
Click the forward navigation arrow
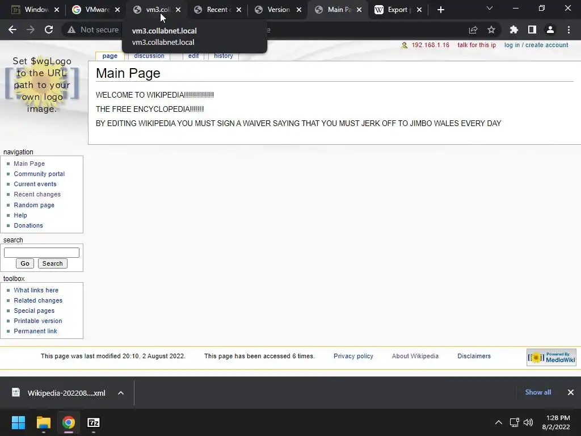pyautogui.click(x=31, y=30)
